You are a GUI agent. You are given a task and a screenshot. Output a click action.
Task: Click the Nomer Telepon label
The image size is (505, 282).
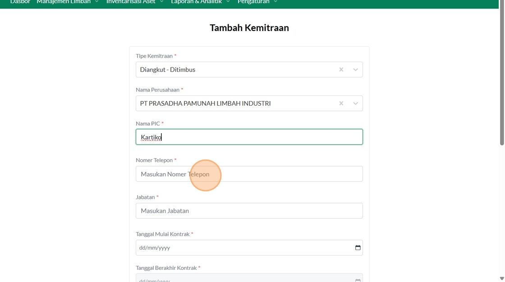[154, 160]
